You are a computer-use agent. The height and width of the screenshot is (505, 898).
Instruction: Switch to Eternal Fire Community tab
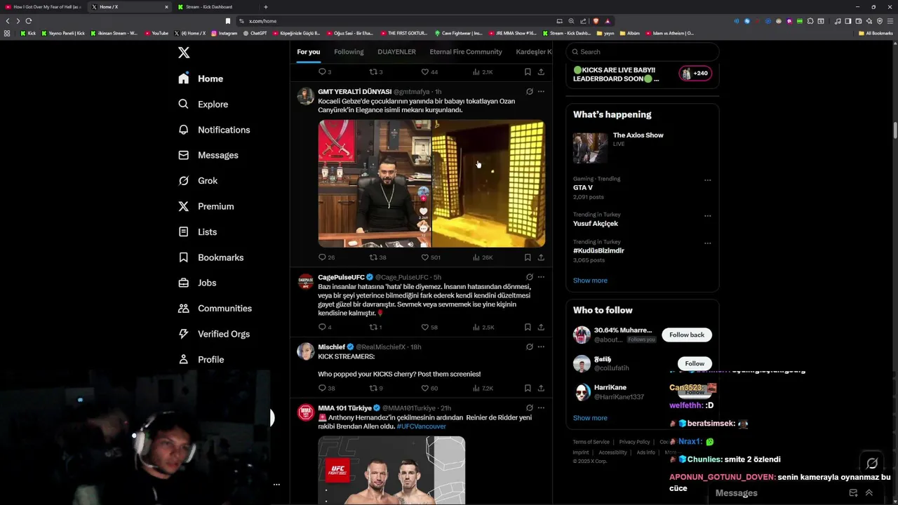pos(466,52)
